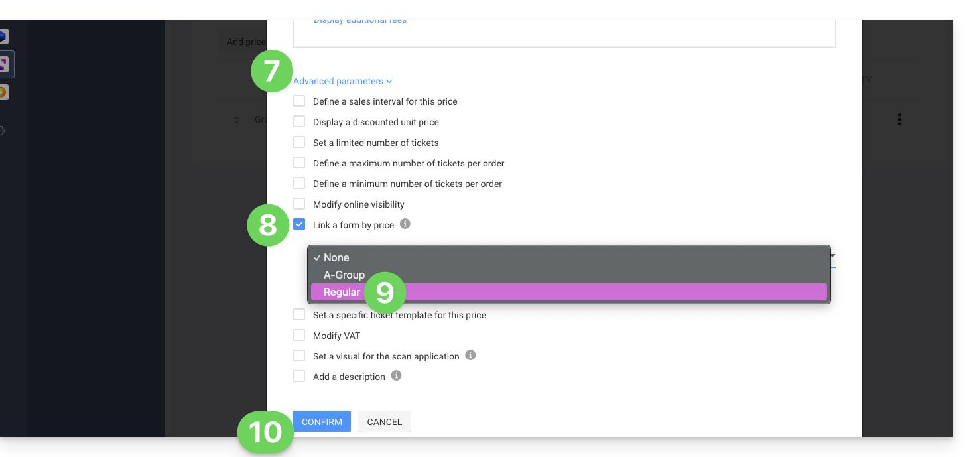Select Regular from the form list
Screen dimensions: 973x457
pos(342,292)
